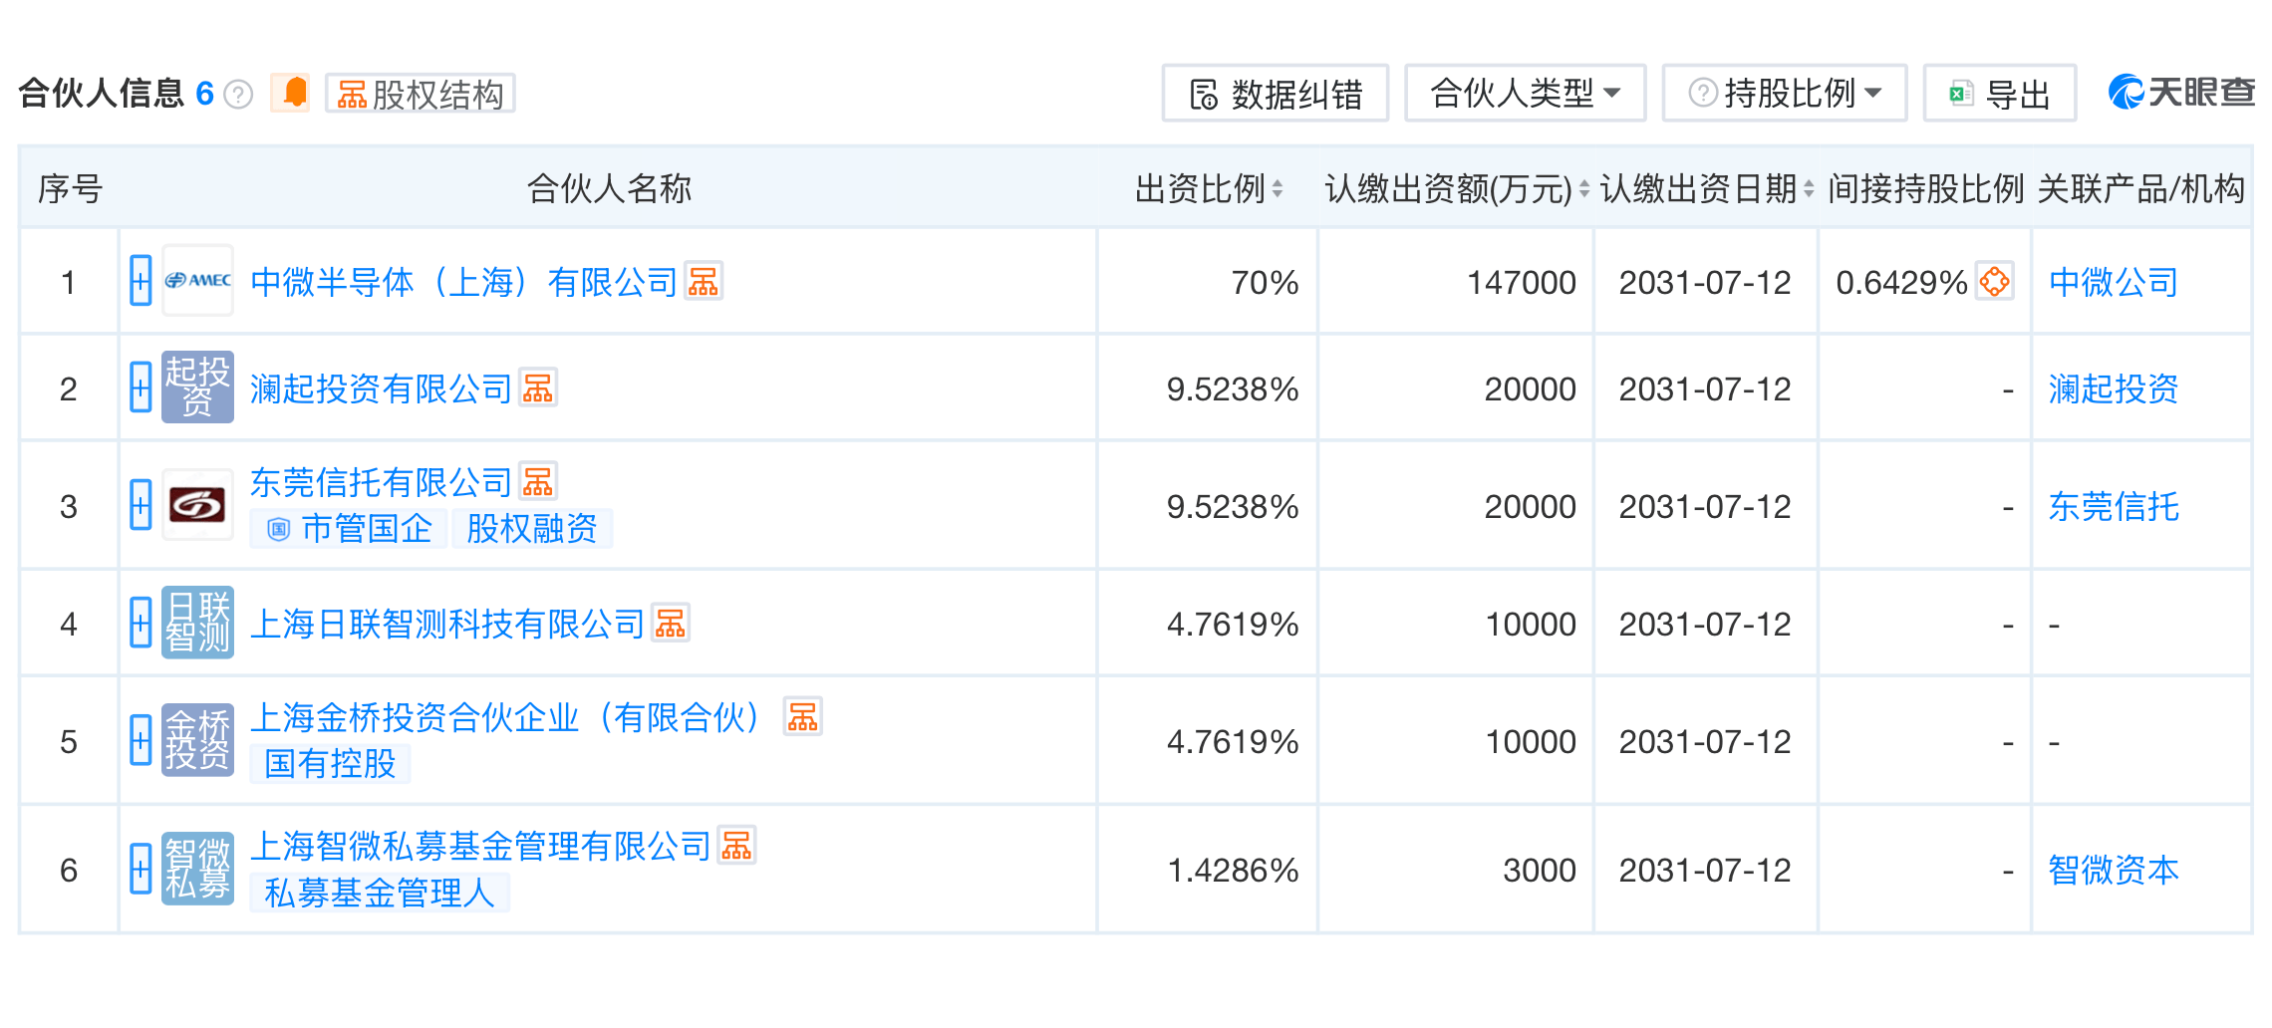Screen dimensions: 2272x1028
Task: Click the AMEC company logo thumbnail
Action: point(198,281)
